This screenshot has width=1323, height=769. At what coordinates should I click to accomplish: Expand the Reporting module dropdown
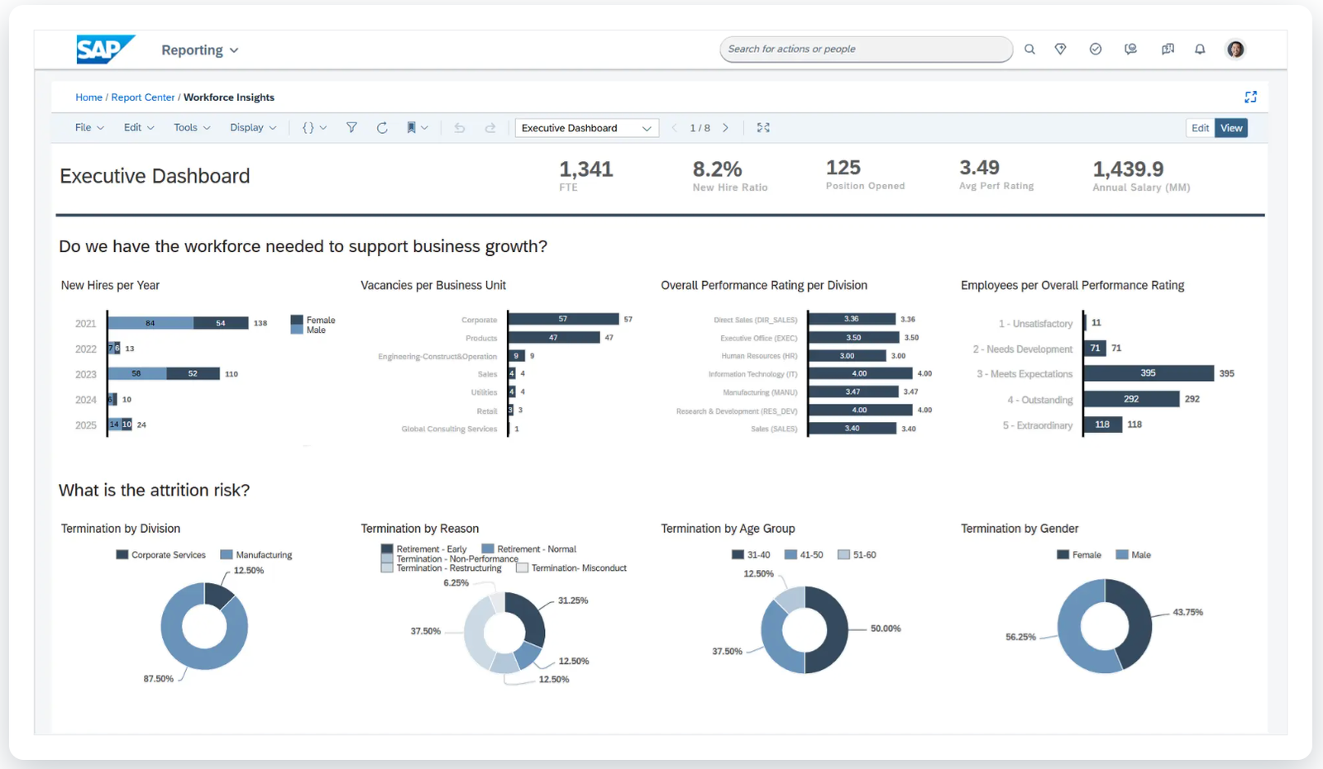pyautogui.click(x=199, y=50)
